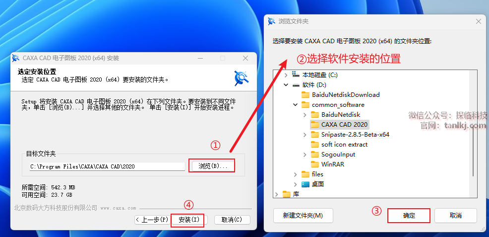Image resolution: width=489 pixels, height=237 pixels.
Task: Close the CAXA CAD installer window
Action: coord(246,58)
